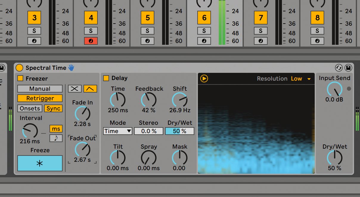Arm track 8 for recording

[317, 41]
